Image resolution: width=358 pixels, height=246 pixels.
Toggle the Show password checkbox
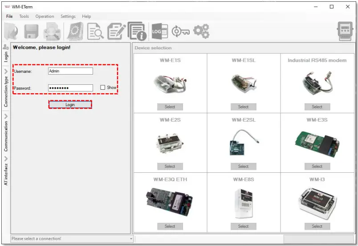(103, 87)
